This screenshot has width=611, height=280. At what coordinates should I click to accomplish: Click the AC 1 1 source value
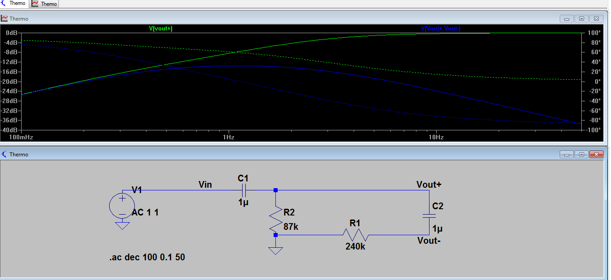point(145,212)
